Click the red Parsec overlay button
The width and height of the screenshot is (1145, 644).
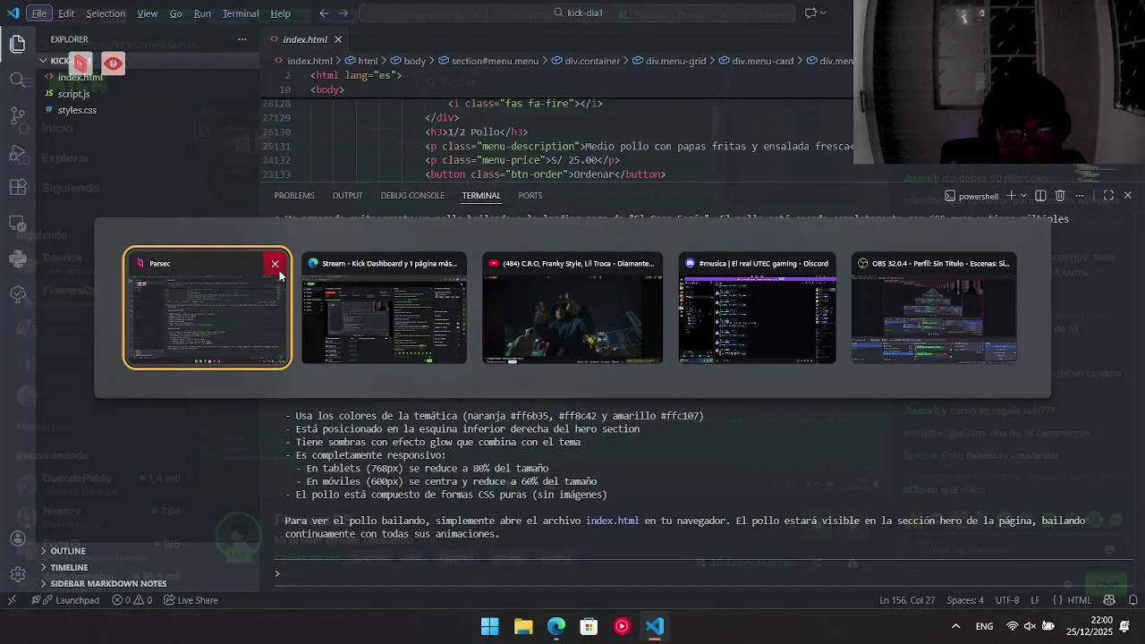pos(81,64)
